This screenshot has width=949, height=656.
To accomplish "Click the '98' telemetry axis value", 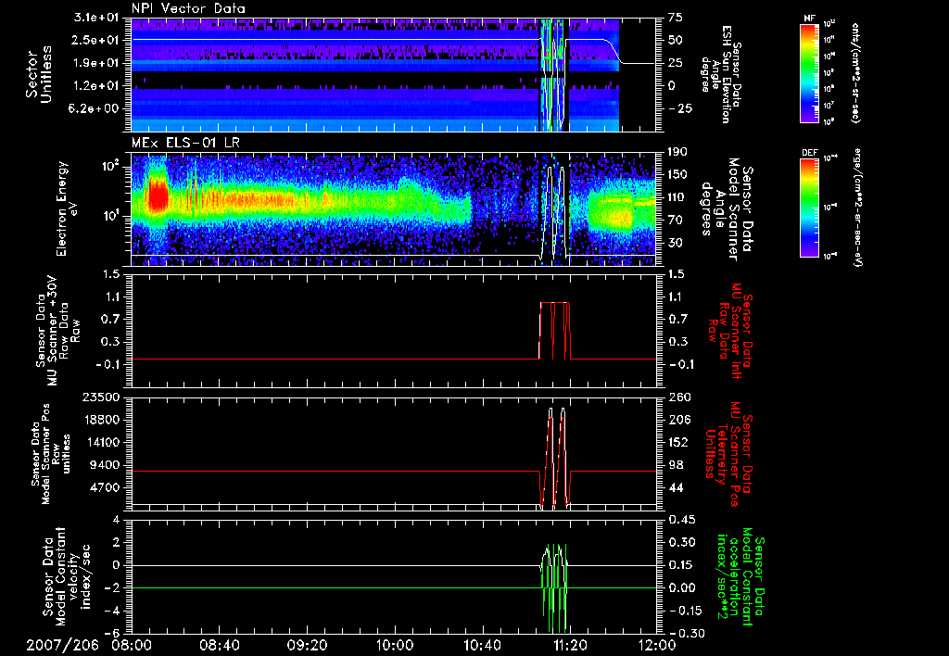I will 677,465.
